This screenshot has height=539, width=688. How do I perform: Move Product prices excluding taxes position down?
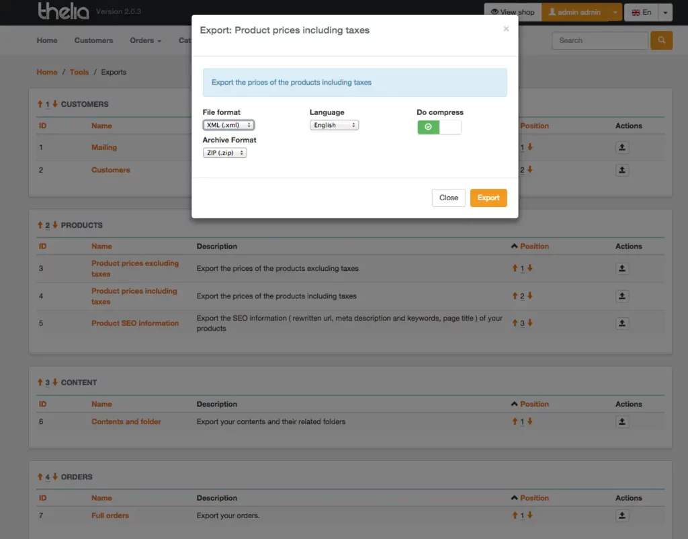530,268
